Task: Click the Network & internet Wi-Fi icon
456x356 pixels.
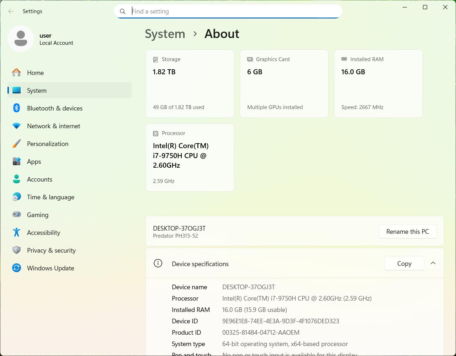Action: click(x=16, y=126)
